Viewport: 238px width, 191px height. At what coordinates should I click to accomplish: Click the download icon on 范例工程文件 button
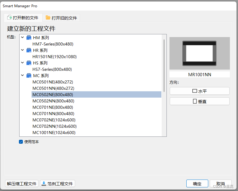[44, 183]
